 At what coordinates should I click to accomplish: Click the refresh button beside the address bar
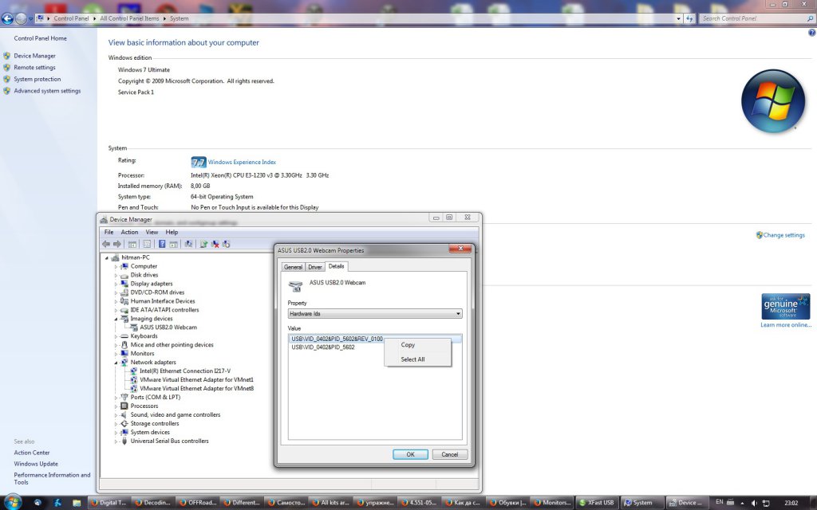[x=689, y=18]
